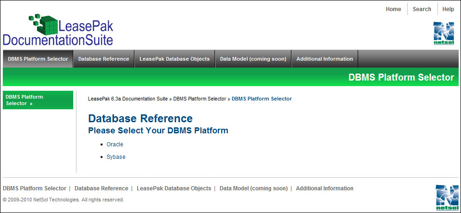Open the LeasePak Database Objects nav tab
Screen dimensions: 461x213
(x=175, y=59)
